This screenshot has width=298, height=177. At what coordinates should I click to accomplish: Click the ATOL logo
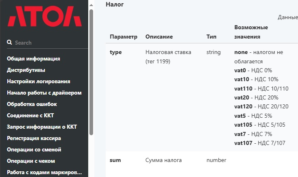click(x=44, y=17)
